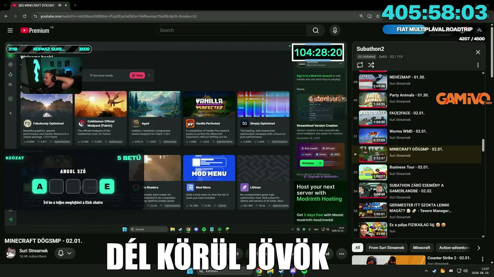The image size is (494, 277).
Task: Mute the tab via the speaker icon
Action: point(59,5)
